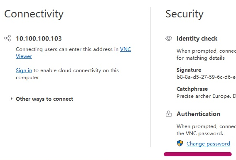Click the eye icon next to Identity check
This screenshot has height=160, width=236.
[x=169, y=39]
